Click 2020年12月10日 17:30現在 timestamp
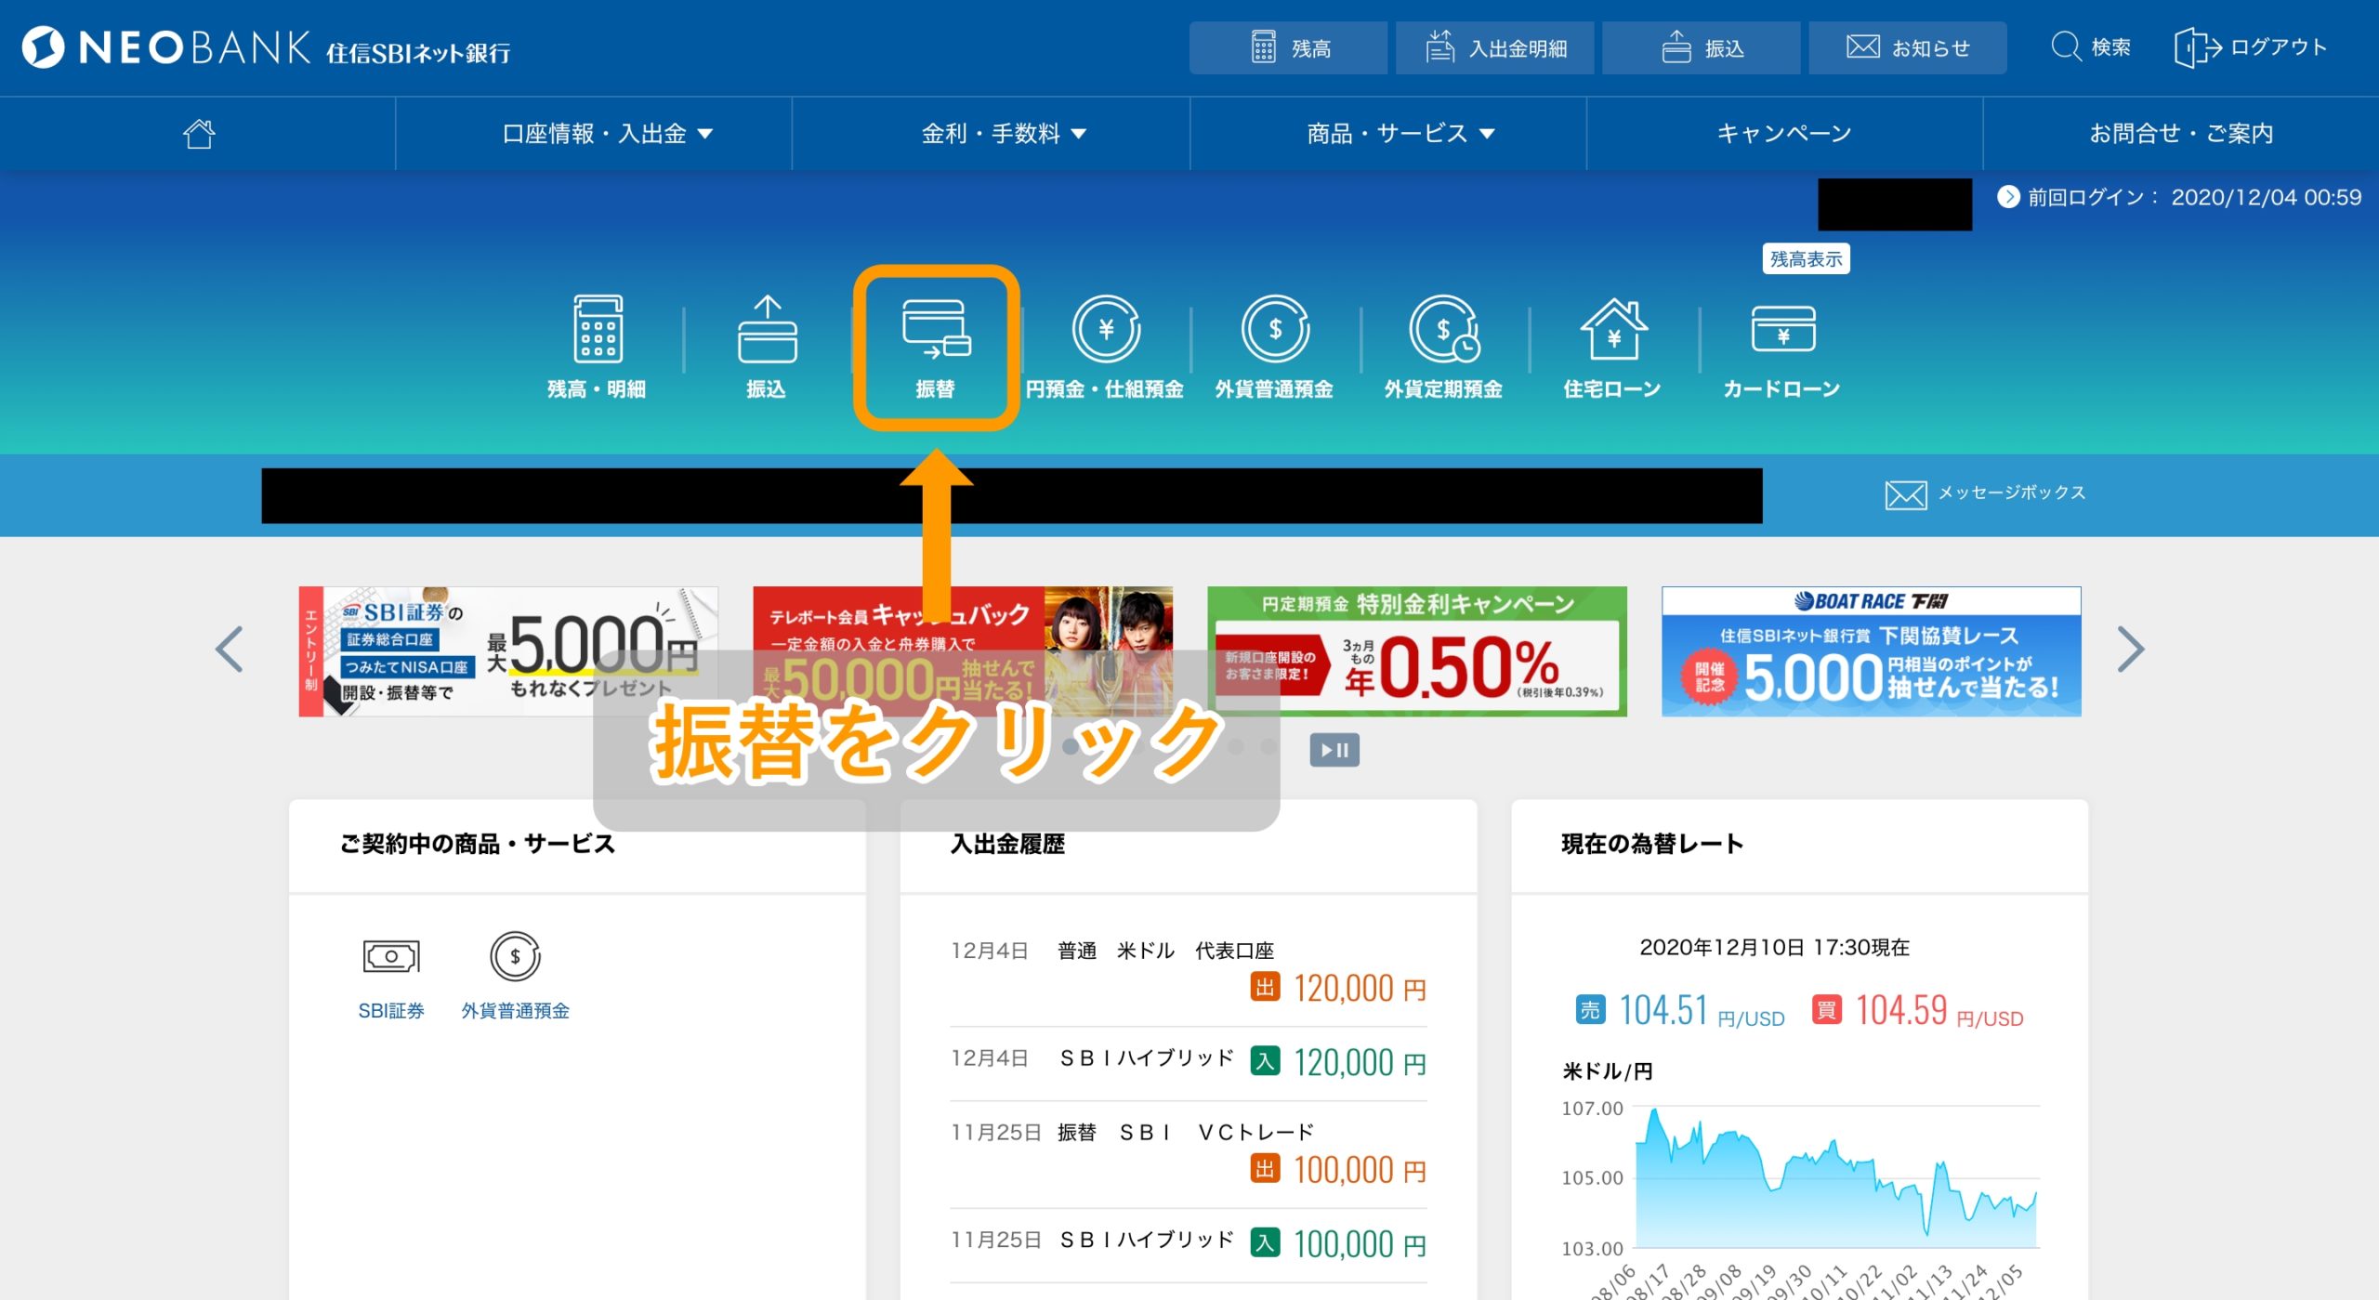2379x1300 pixels. click(1774, 948)
